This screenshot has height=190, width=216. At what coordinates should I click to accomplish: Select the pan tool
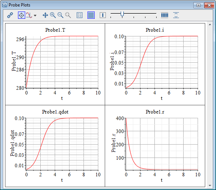pos(45,15)
